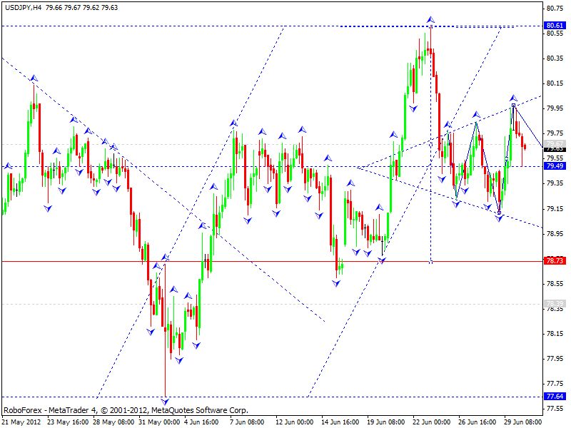Click the 14 Jun 16:00 time label
Screen dimensions: 571x428
(340, 422)
